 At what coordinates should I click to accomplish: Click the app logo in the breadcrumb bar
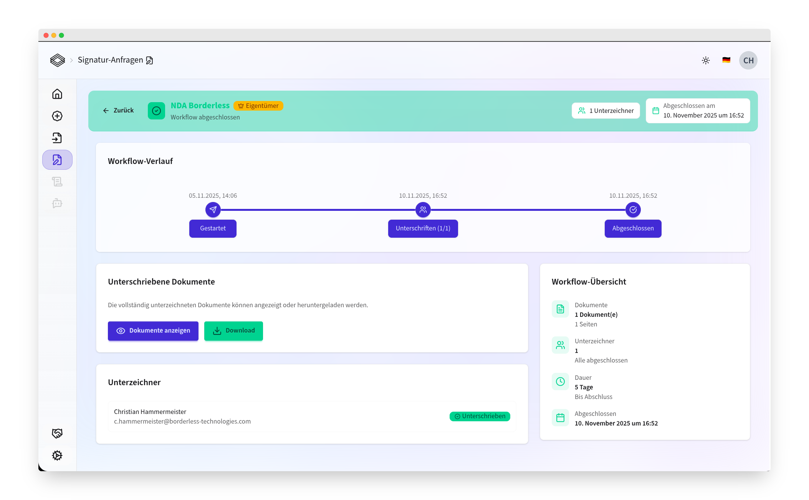click(x=58, y=60)
